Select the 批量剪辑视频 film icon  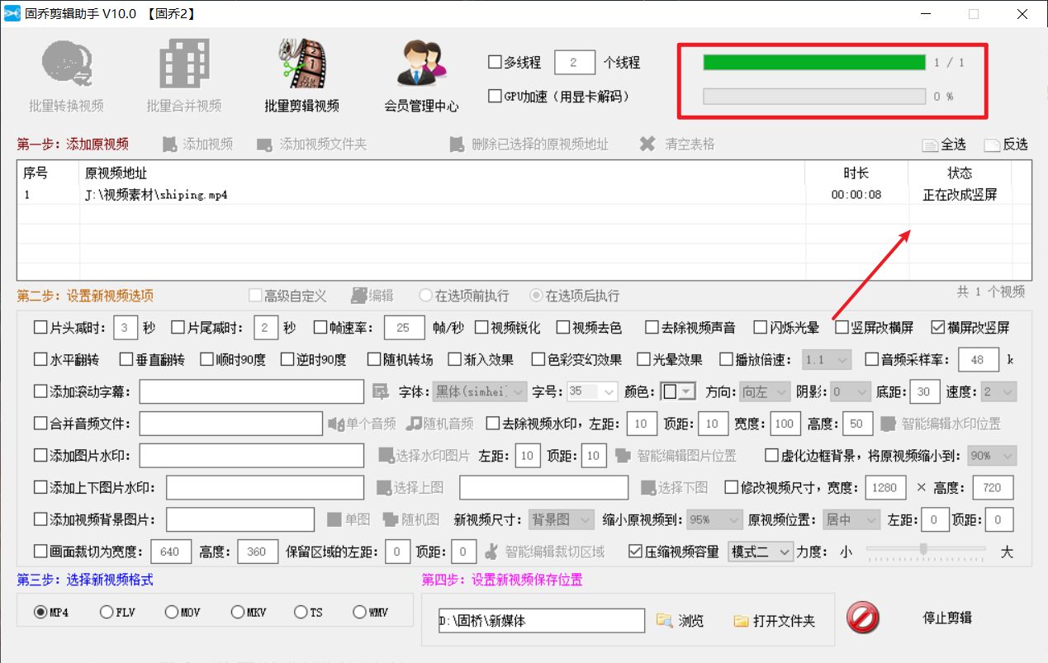pos(301,64)
